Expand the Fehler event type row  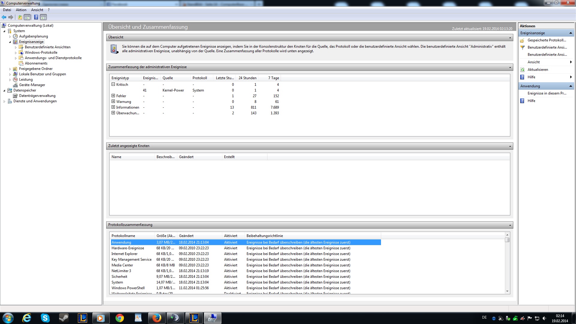[113, 96]
